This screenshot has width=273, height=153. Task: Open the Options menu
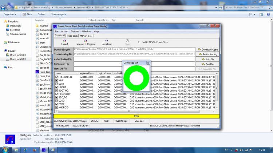pos(75,32)
